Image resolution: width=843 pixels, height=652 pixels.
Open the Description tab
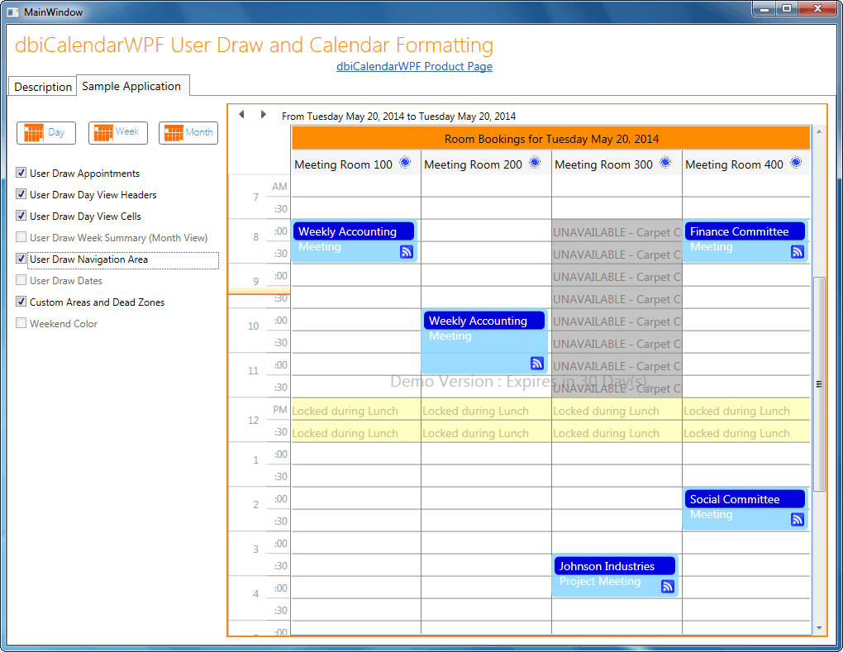(x=42, y=87)
